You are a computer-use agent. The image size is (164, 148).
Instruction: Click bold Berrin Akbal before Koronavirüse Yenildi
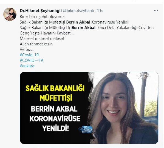pyautogui.click(x=78, y=22)
